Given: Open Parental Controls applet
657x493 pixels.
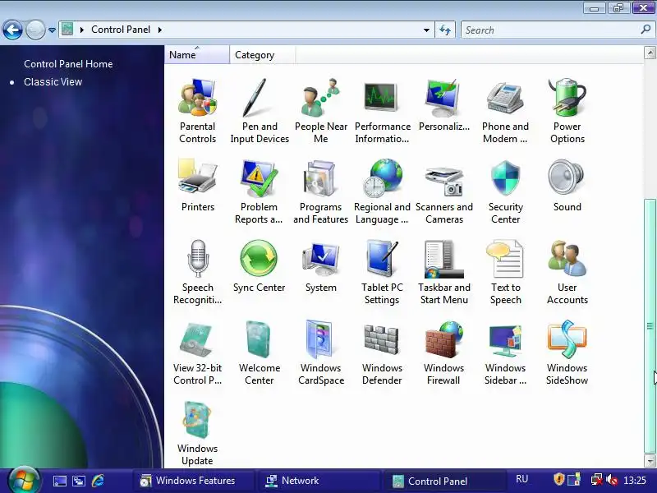Looking at the screenshot, I should coord(197,111).
